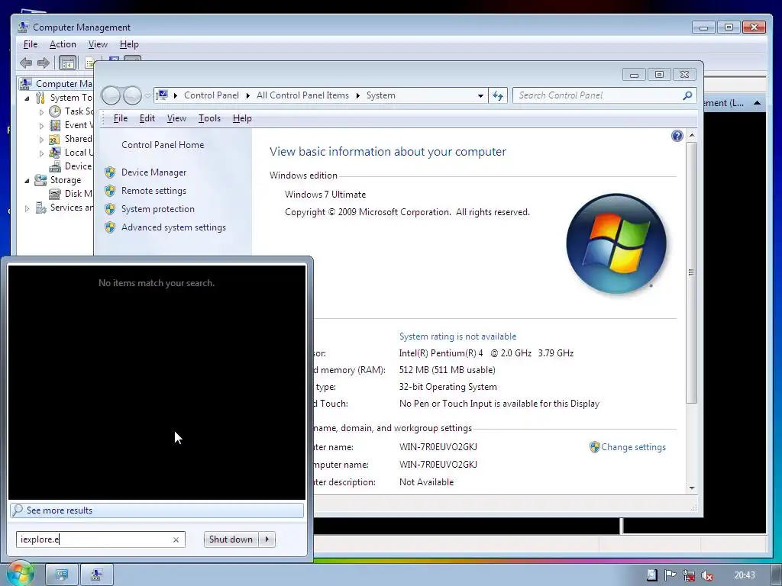The image size is (782, 586).
Task: Click the Device Manager shield icon
Action: 110,173
